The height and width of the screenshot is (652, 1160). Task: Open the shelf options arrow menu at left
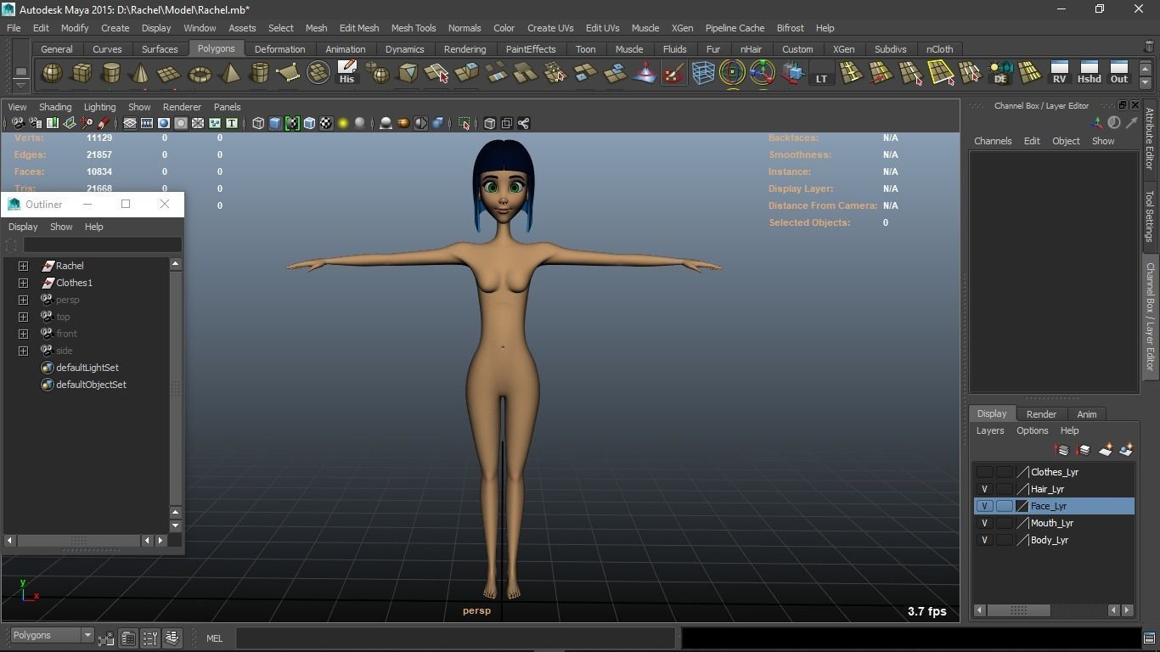pos(20,84)
